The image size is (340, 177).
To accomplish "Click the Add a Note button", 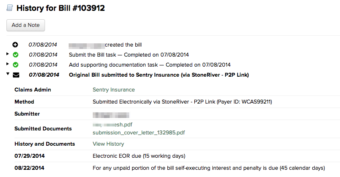I will point(26,25).
